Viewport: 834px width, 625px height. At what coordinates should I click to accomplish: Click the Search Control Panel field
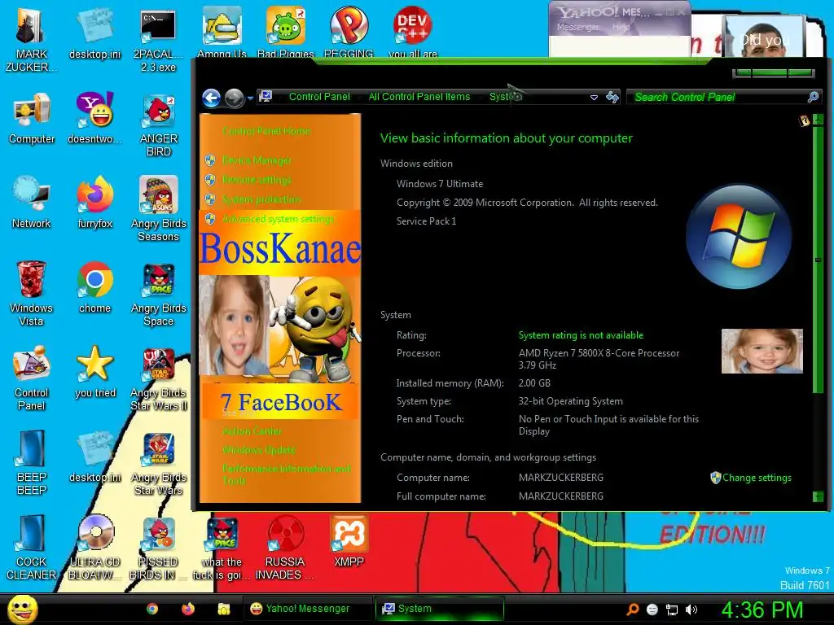724,97
